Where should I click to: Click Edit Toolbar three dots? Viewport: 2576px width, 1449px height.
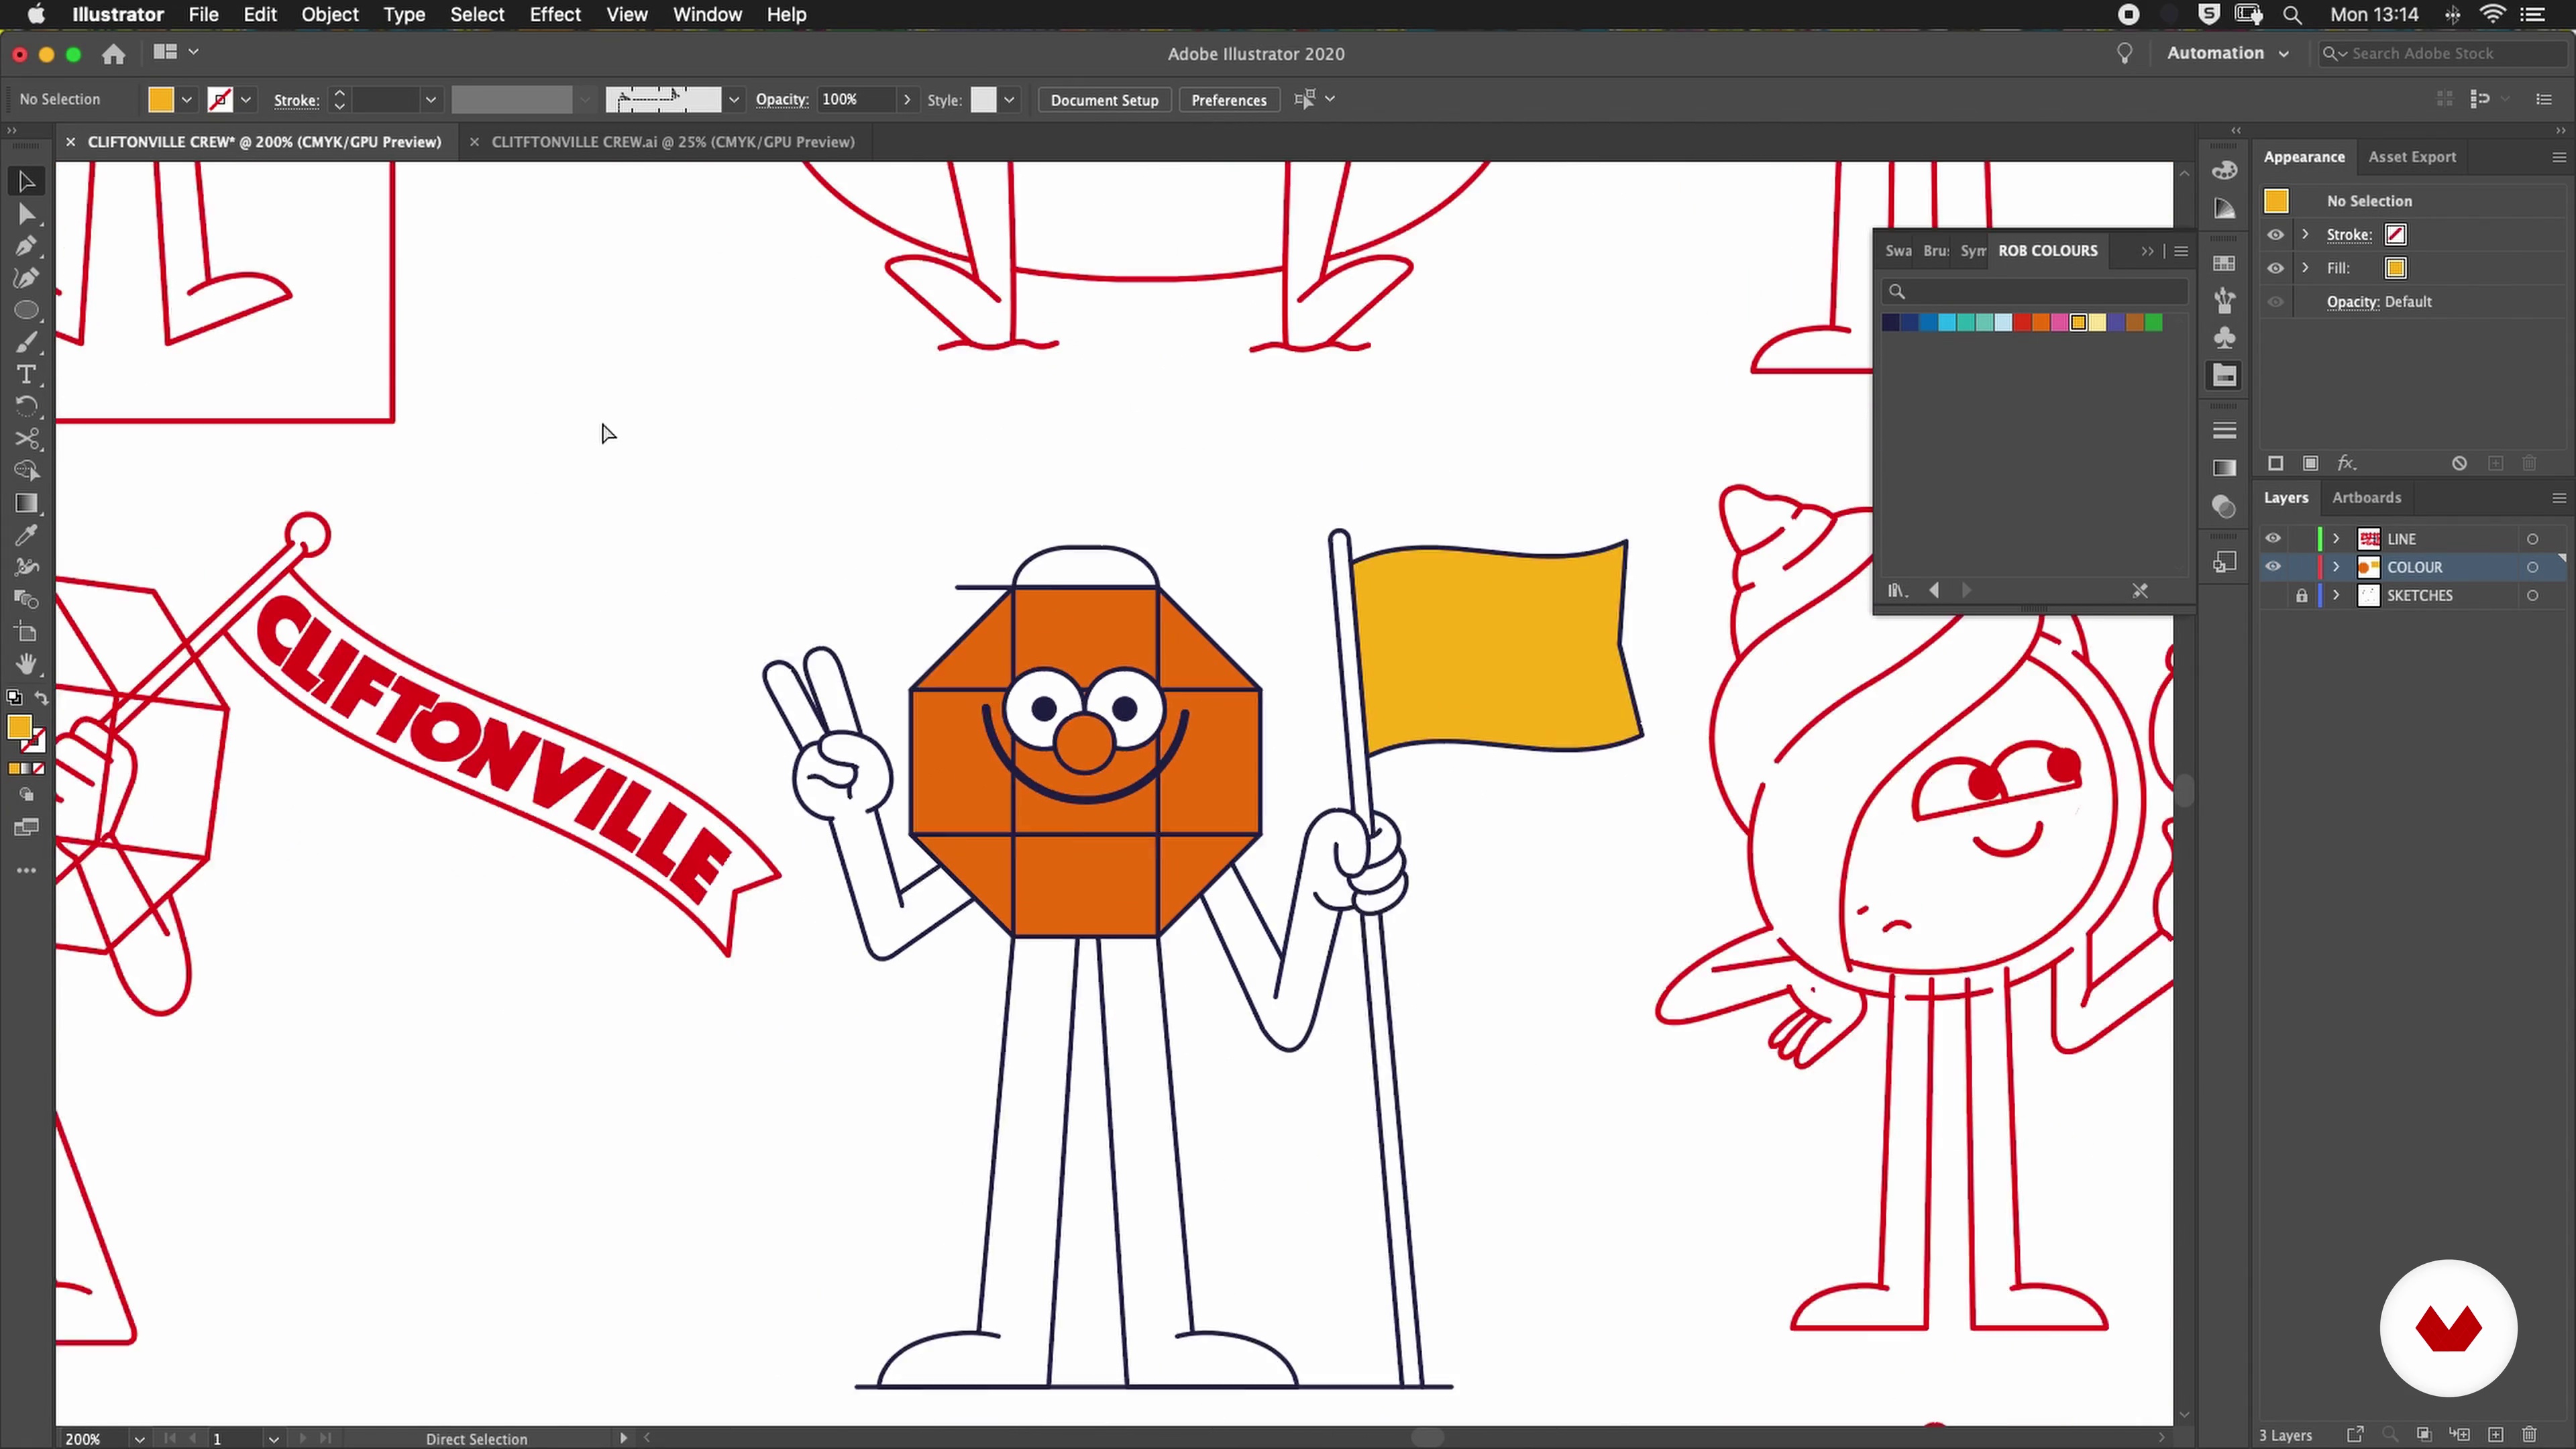[27, 871]
